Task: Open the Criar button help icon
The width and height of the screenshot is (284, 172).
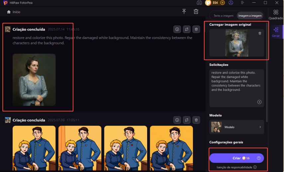Action: (x=259, y=158)
